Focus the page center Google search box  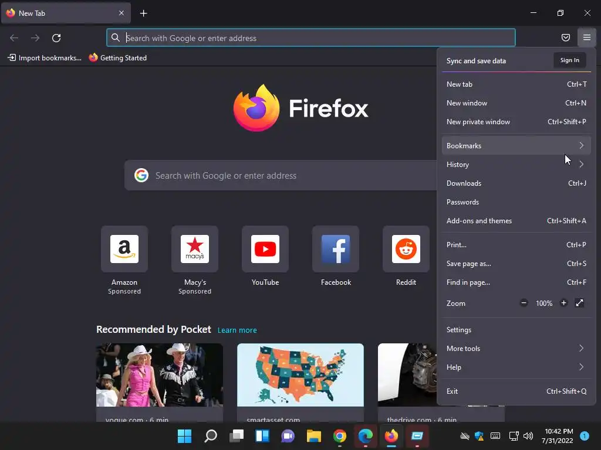[281, 175]
